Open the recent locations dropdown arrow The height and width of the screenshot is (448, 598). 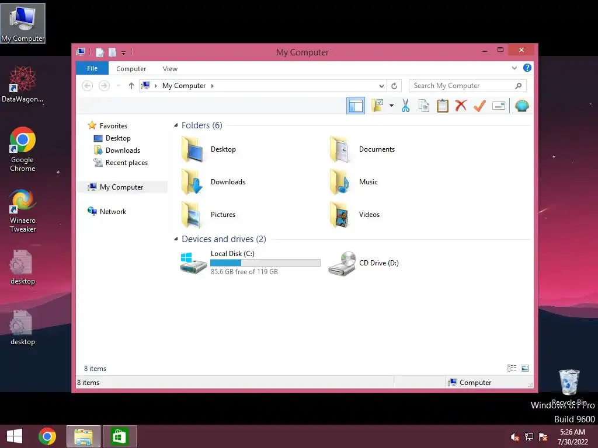pyautogui.click(x=119, y=86)
